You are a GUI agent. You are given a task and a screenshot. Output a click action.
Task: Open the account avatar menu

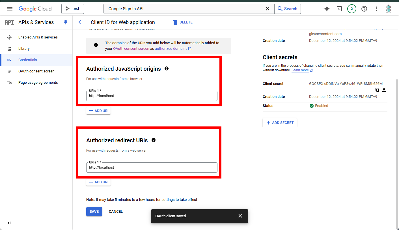[x=389, y=9]
